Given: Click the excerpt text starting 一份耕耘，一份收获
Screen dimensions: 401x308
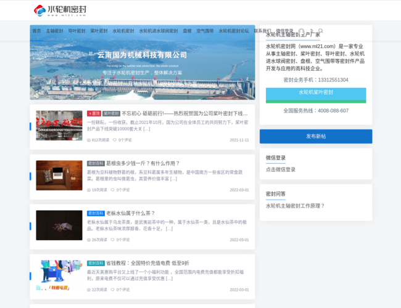Looking at the screenshot, I should [168, 126].
